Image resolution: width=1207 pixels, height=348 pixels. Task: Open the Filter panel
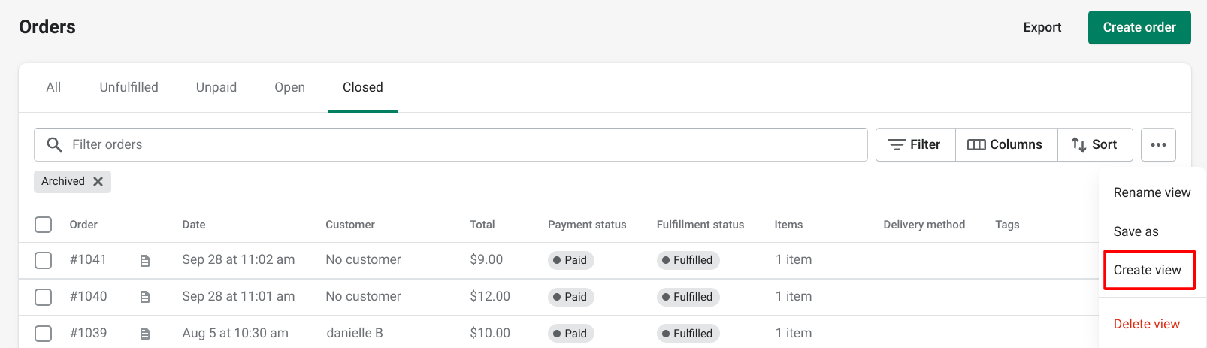(915, 144)
